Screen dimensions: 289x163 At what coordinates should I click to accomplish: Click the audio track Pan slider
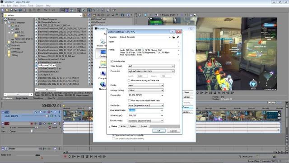click(32, 131)
